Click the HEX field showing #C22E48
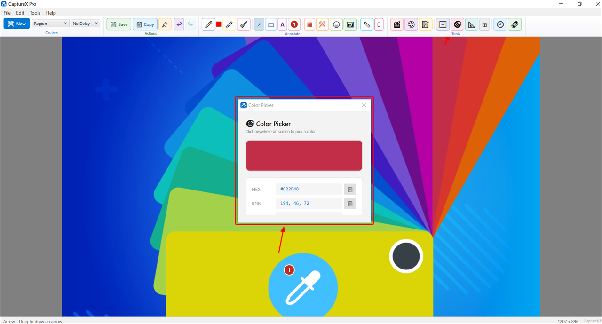This screenshot has width=602, height=324. click(309, 189)
